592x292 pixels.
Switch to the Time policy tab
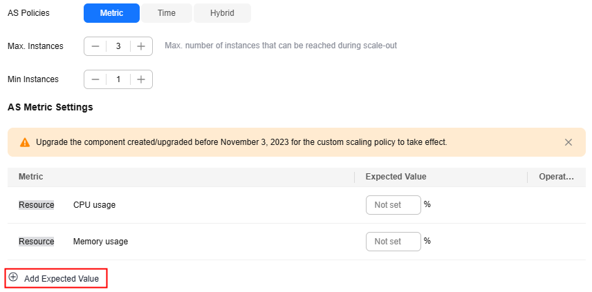pos(166,13)
